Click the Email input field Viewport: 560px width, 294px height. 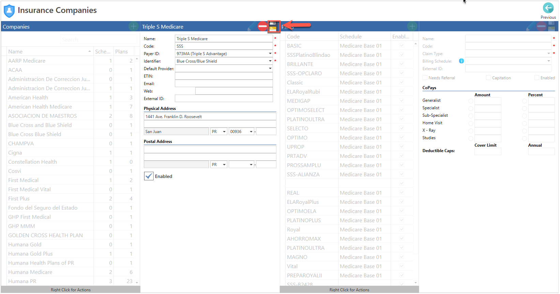click(x=224, y=84)
